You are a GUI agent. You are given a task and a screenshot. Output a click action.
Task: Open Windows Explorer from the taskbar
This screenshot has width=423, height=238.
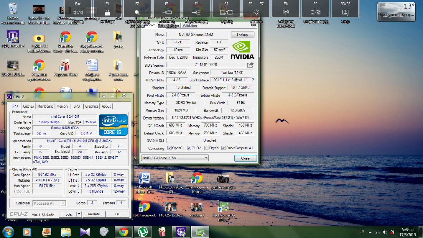click(x=66, y=232)
